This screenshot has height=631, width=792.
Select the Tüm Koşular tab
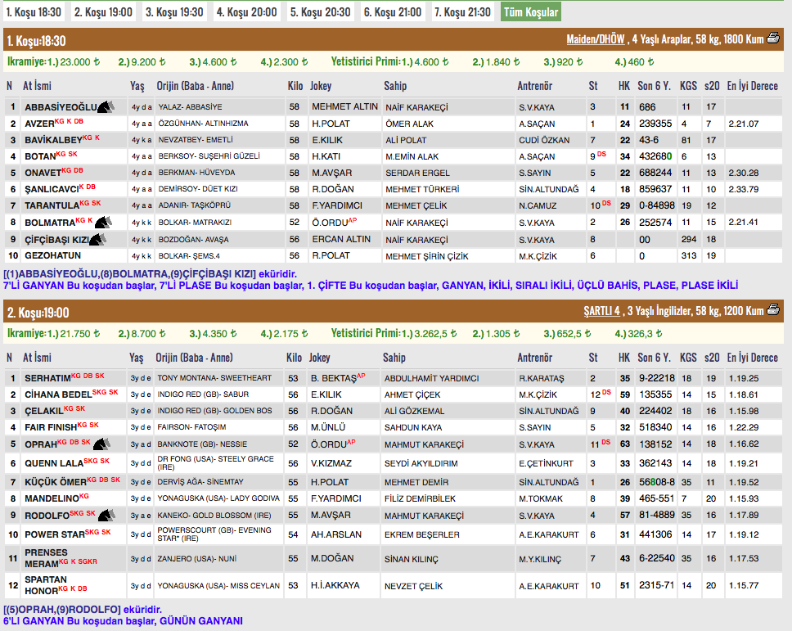tap(530, 11)
